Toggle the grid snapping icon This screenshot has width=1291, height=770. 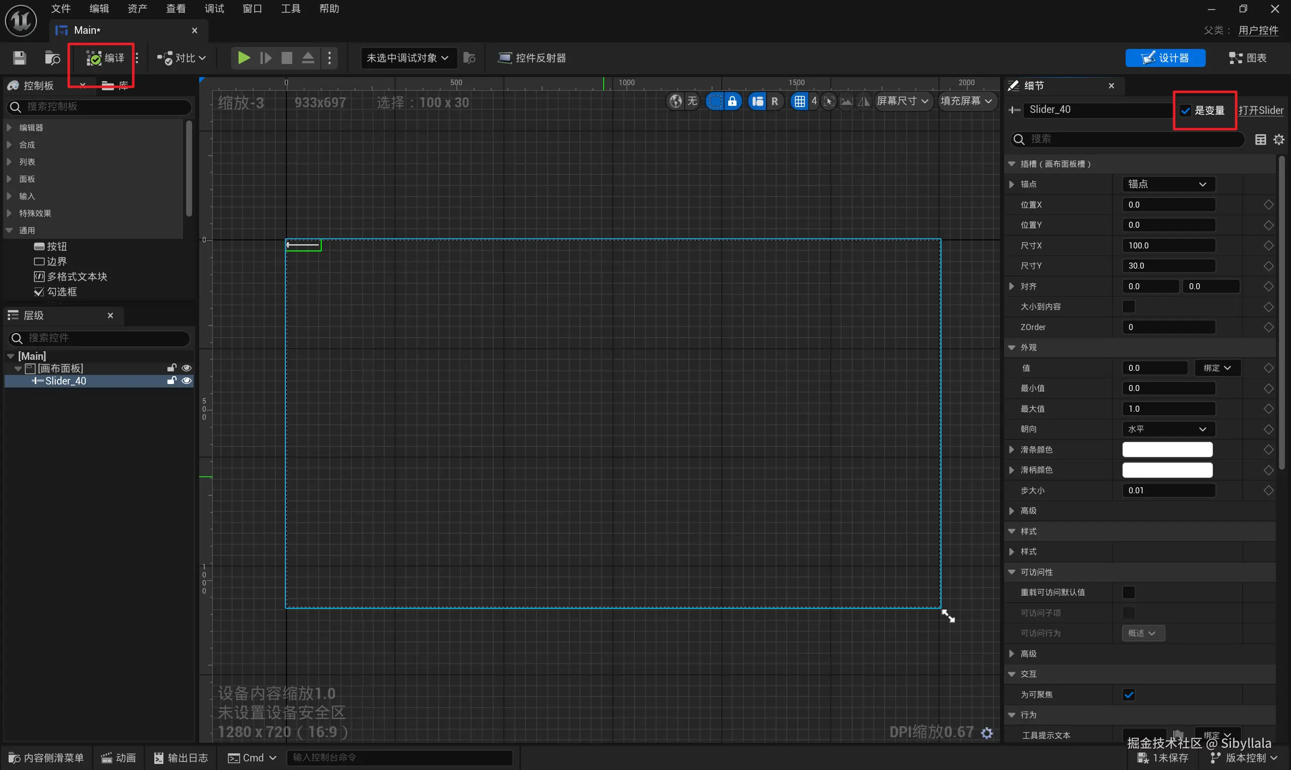(x=799, y=101)
